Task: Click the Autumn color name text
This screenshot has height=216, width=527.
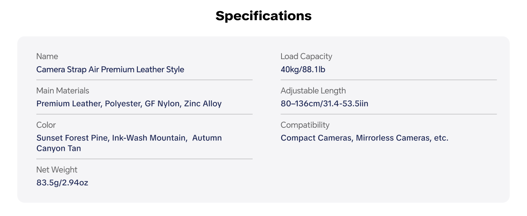Action: click(x=207, y=138)
